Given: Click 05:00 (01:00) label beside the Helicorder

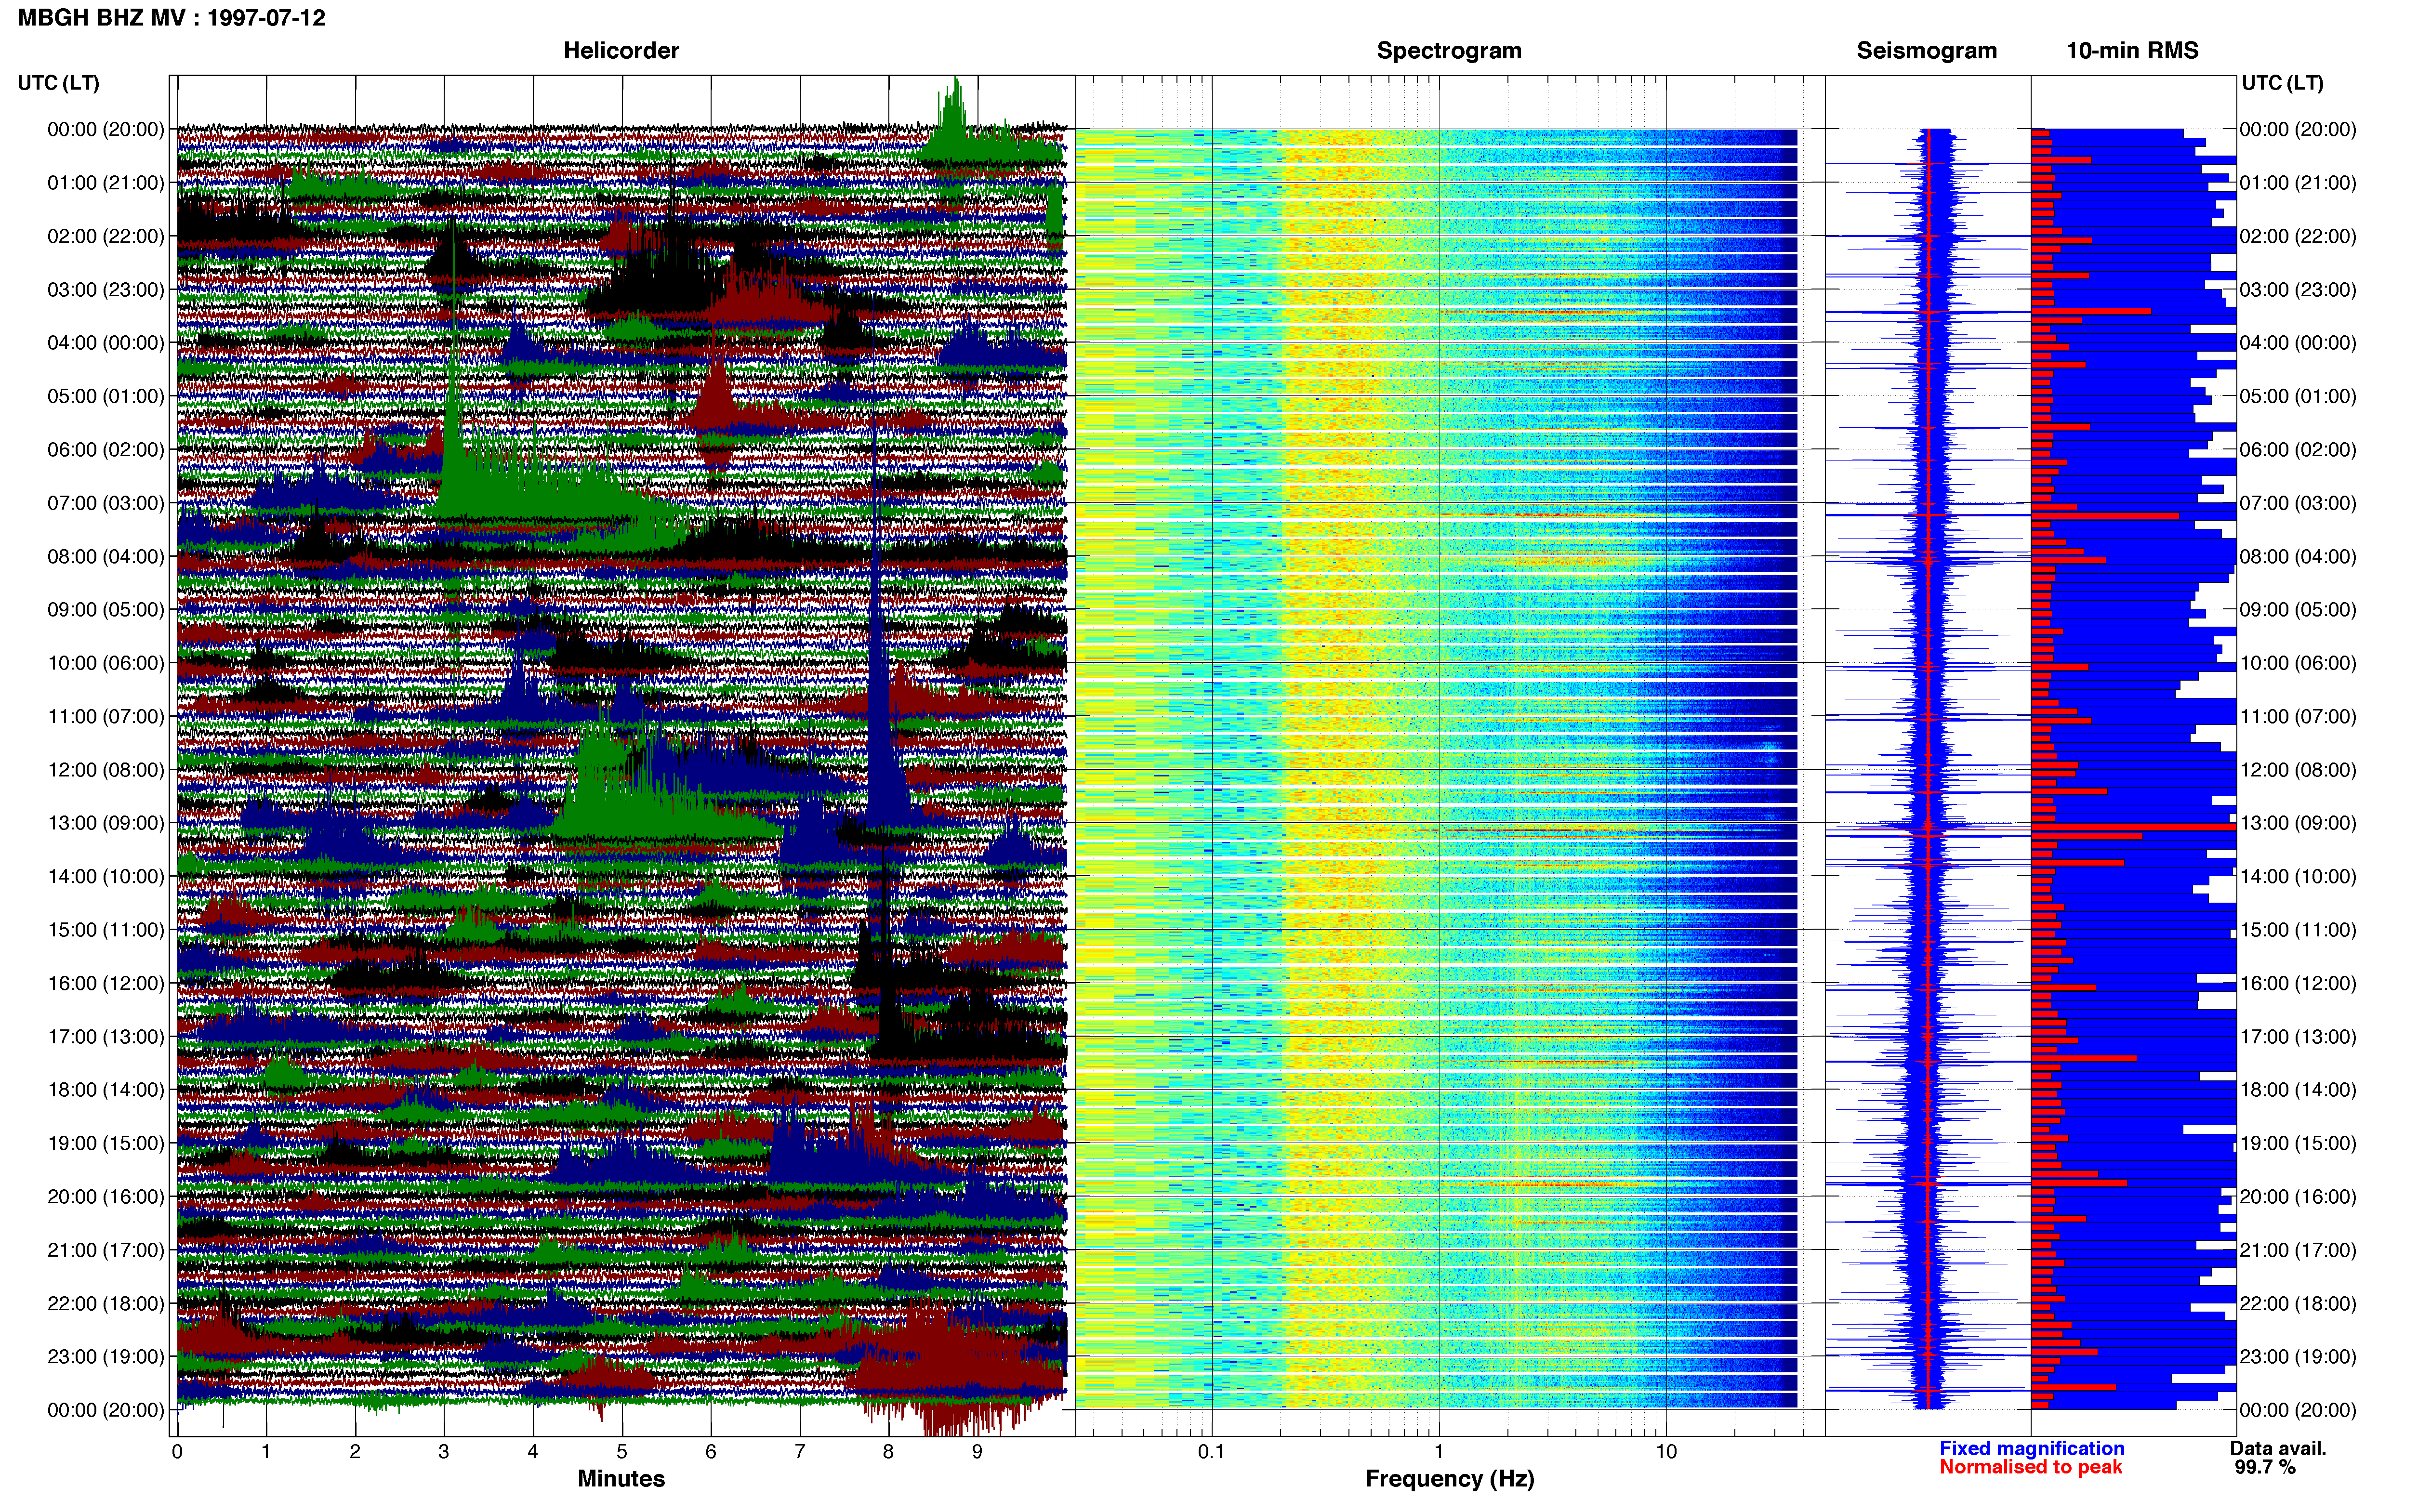Looking at the screenshot, I should [106, 396].
